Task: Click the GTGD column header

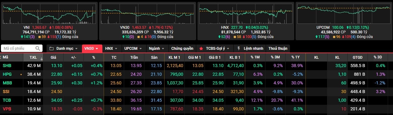Action: coord(358,57)
